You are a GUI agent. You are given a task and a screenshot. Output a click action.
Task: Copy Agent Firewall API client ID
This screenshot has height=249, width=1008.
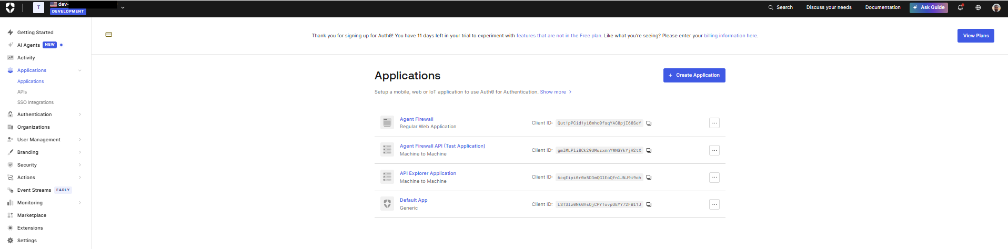pyautogui.click(x=649, y=150)
